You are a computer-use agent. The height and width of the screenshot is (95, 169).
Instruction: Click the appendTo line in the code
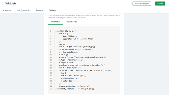pos(78,39)
